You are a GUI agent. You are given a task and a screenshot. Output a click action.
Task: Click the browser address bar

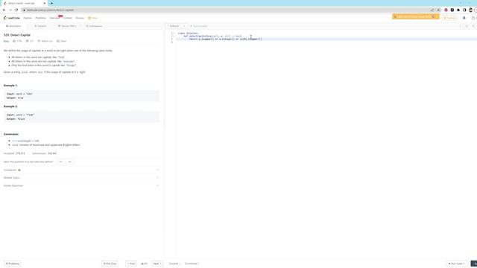tap(225, 10)
